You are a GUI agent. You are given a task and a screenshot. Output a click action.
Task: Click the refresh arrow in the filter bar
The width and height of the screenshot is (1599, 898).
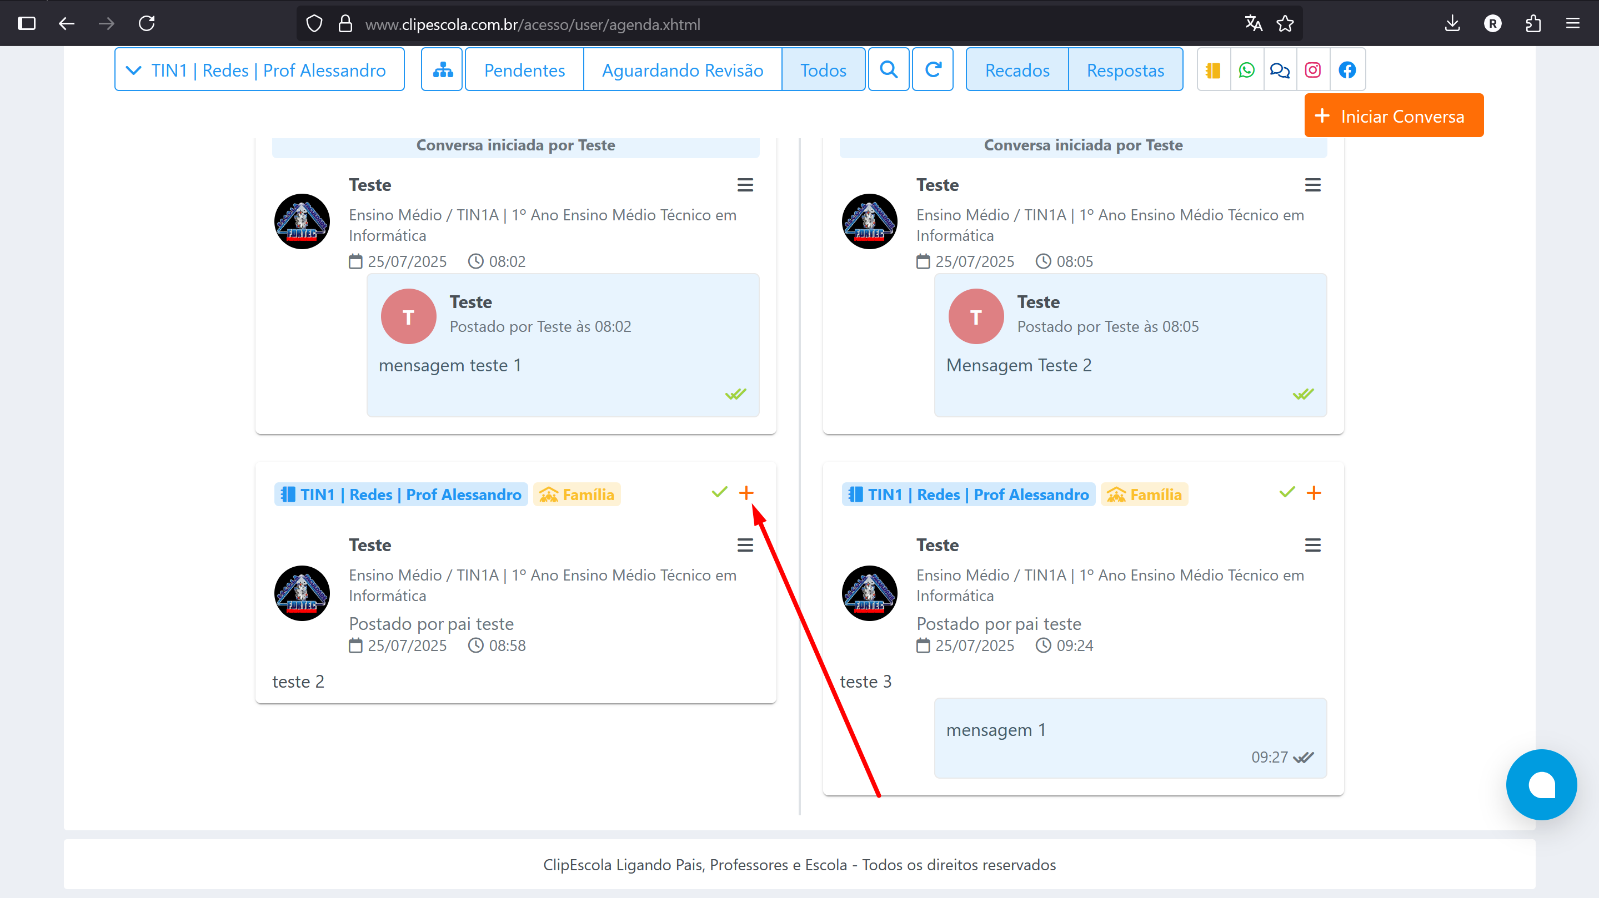pos(933,69)
